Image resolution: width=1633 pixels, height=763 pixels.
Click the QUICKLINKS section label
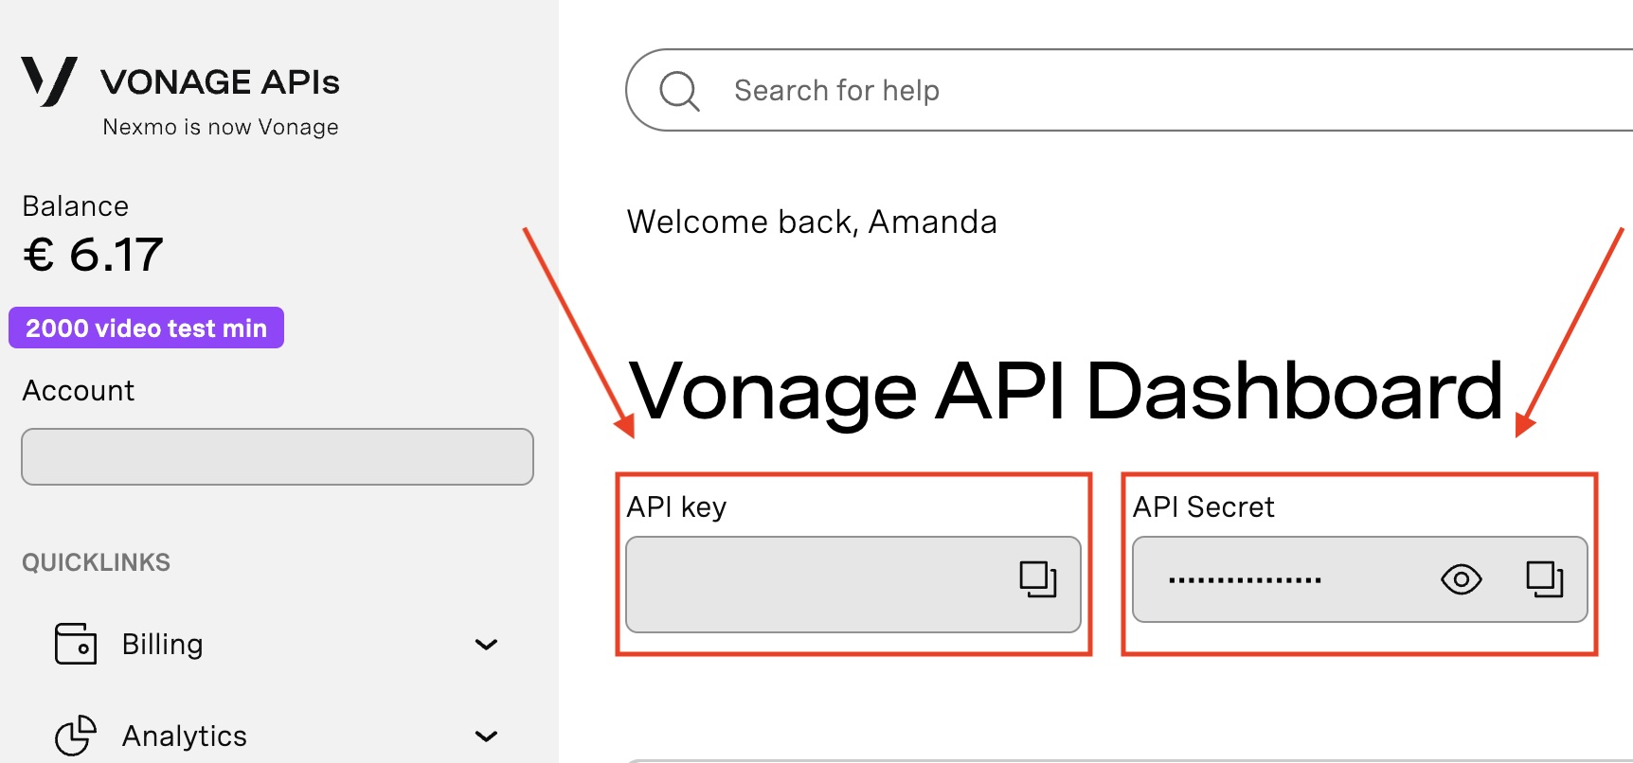pos(96,562)
